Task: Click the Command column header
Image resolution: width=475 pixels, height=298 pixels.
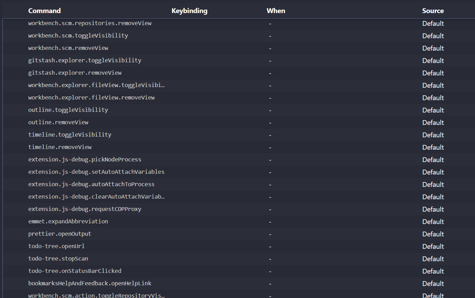Action: 44,11
